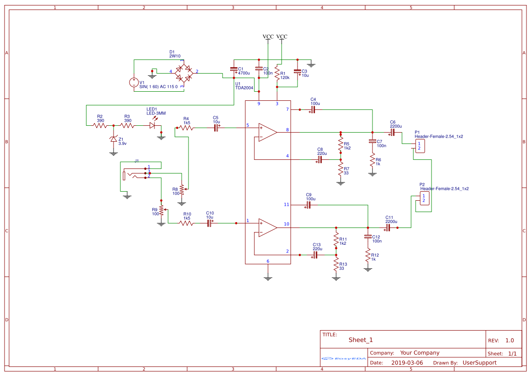Click the EasyEDA logo in title block
531x376 pixels.
(x=343, y=358)
